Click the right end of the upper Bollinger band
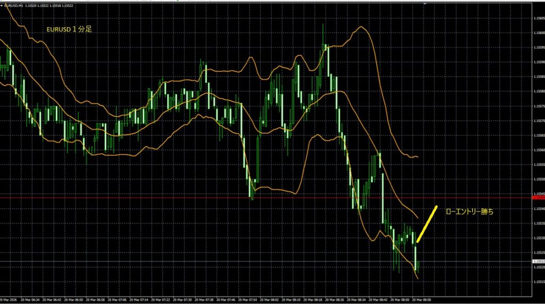545x304 pixels. pos(417,157)
